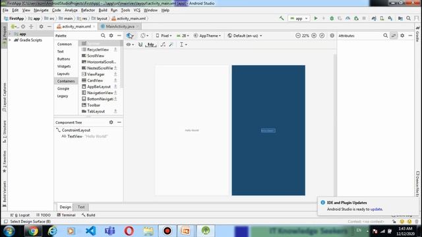The height and width of the screenshot is (237, 422).
Task: Toggle autoconnect magnet icon
Action: coord(140,45)
